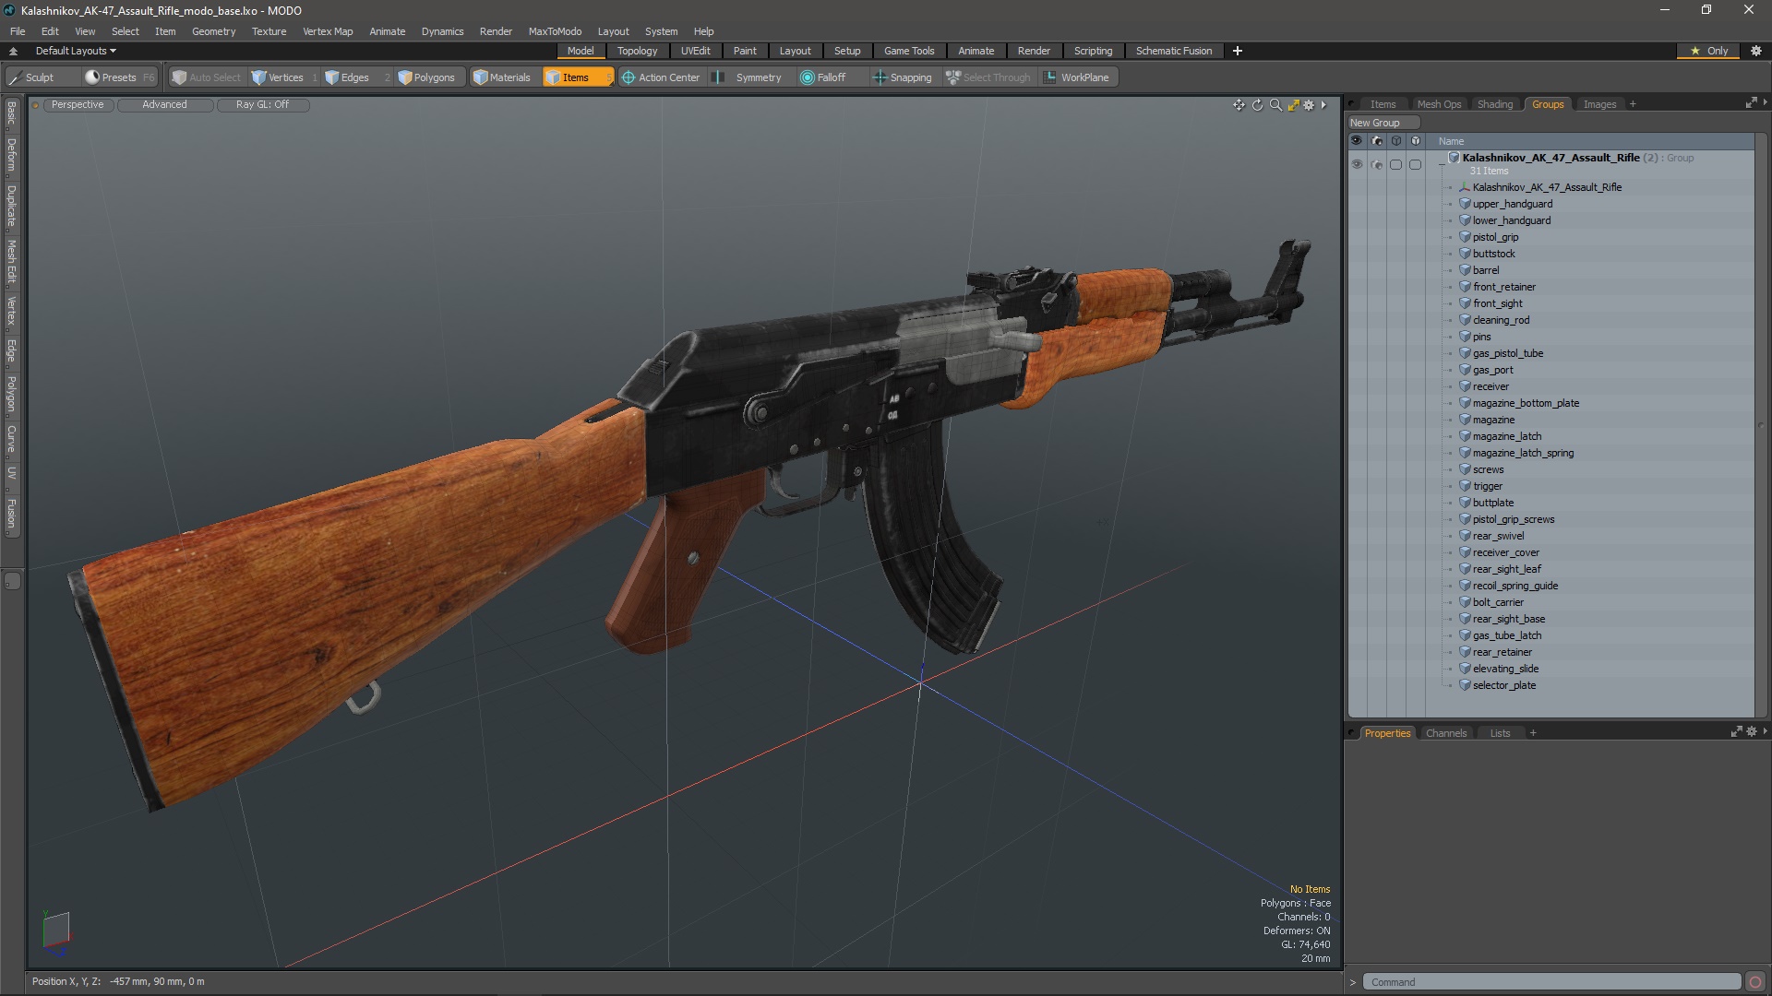Toggle Symmetry mode on
The image size is (1772, 996).
pyautogui.click(x=748, y=77)
